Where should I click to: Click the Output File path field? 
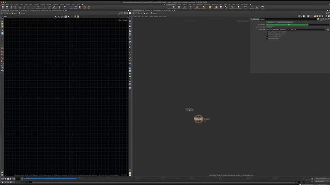click(x=296, y=30)
